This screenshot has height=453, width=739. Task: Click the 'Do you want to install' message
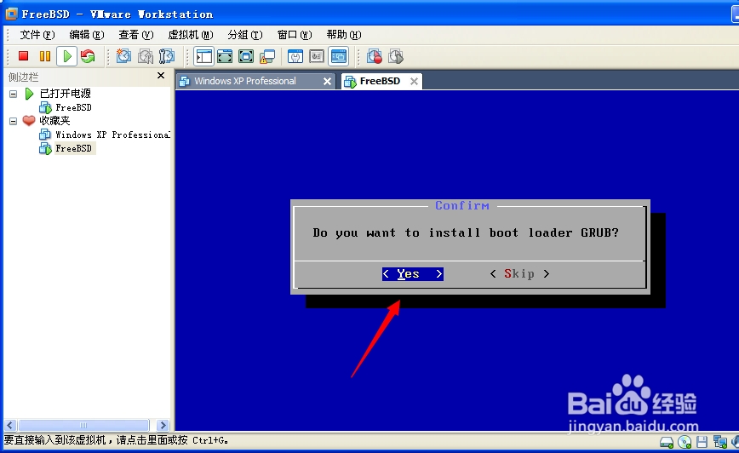click(465, 232)
